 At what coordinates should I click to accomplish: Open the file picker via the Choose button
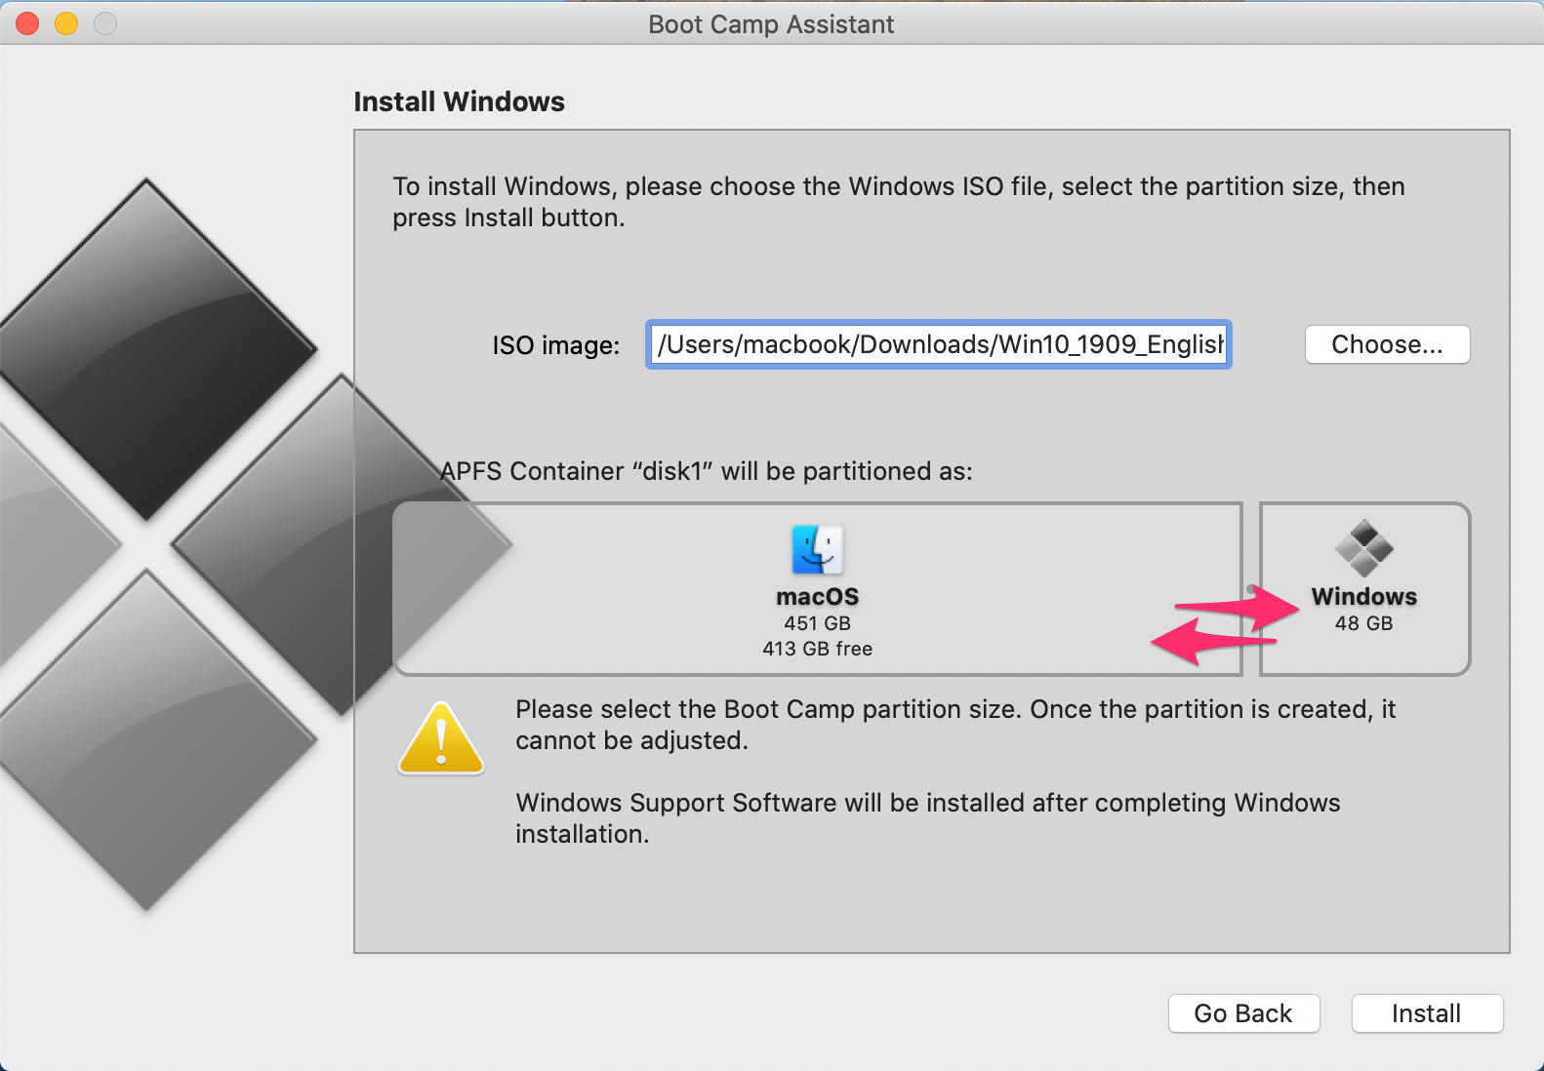click(1387, 344)
